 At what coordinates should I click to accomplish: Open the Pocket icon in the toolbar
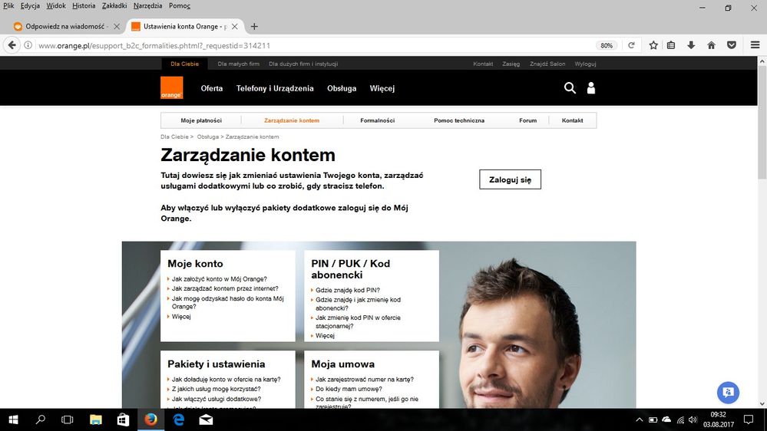(731, 45)
